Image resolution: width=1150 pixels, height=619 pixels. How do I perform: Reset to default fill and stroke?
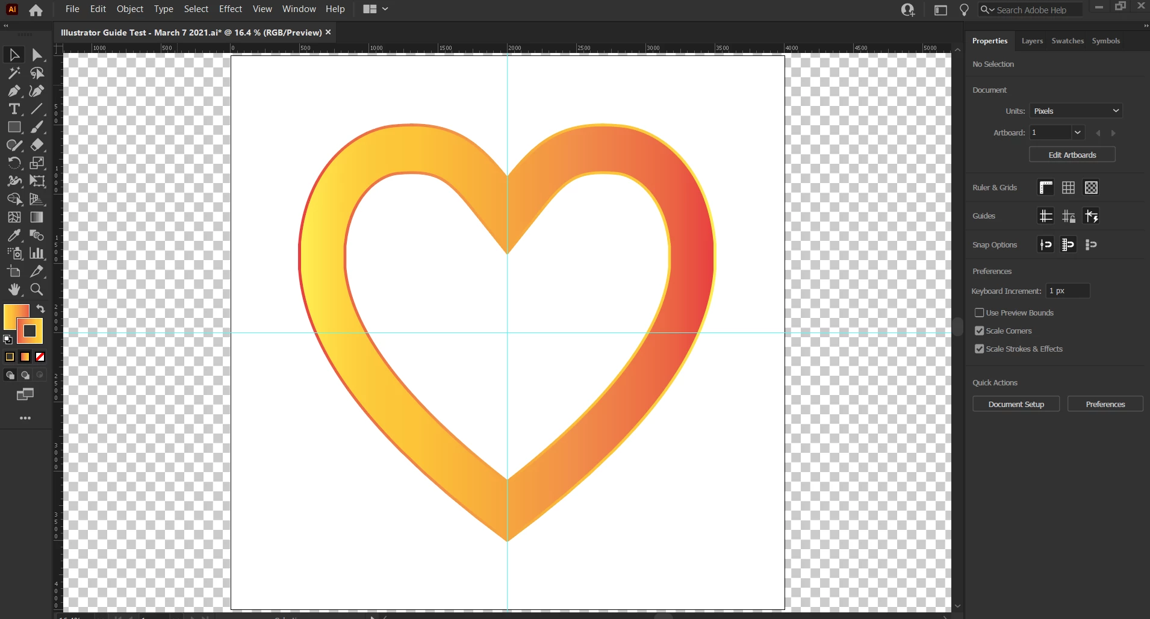point(8,340)
